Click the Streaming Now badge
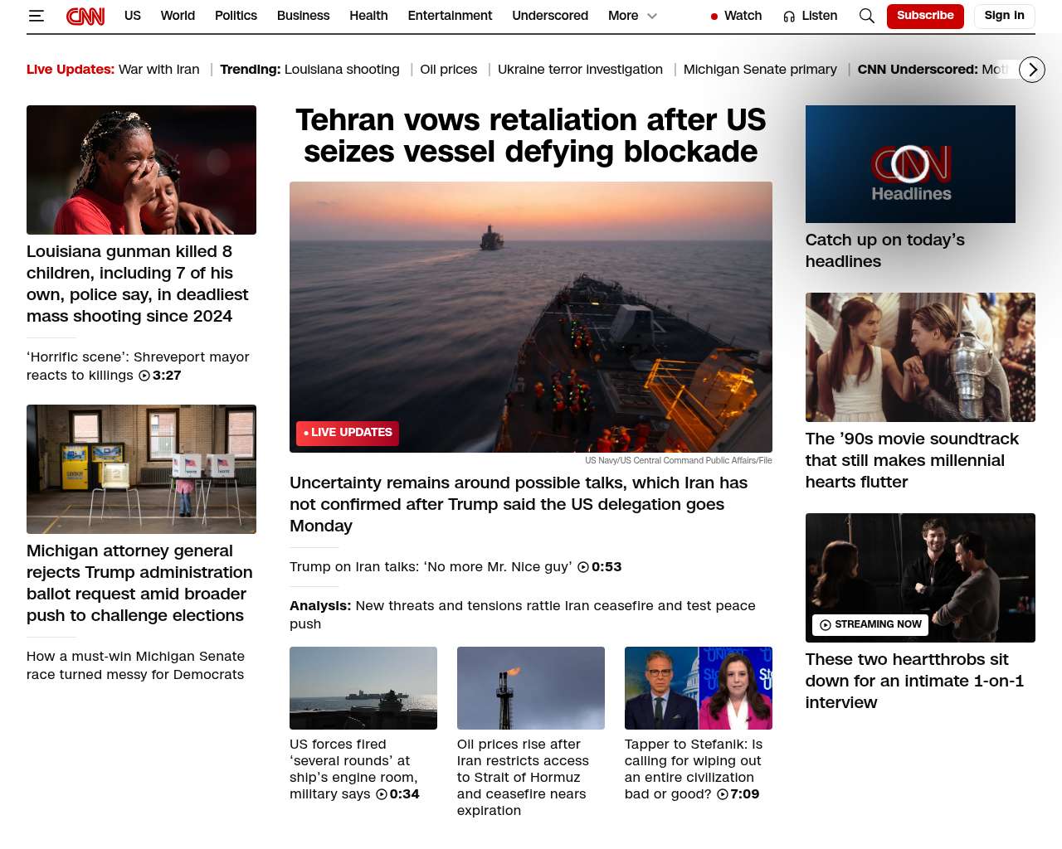The width and height of the screenshot is (1062, 849). [x=870, y=624]
